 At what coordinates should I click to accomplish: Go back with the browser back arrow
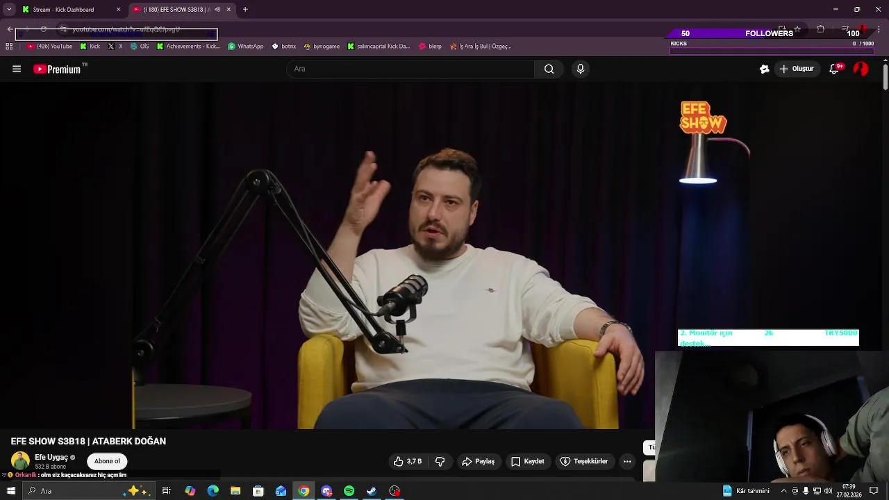(x=10, y=29)
